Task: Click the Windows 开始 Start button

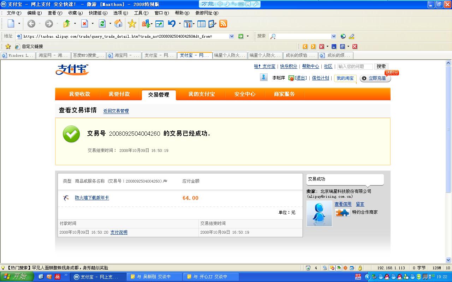Action: pos(16,277)
